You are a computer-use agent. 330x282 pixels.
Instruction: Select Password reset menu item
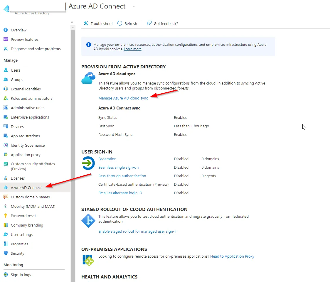click(35, 216)
